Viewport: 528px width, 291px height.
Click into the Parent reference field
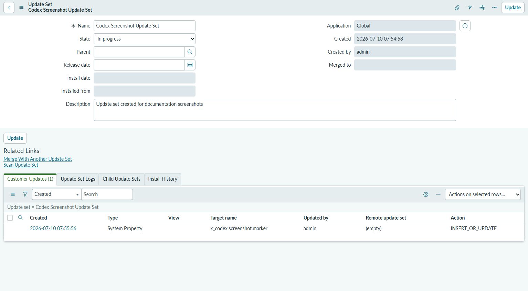click(x=139, y=52)
